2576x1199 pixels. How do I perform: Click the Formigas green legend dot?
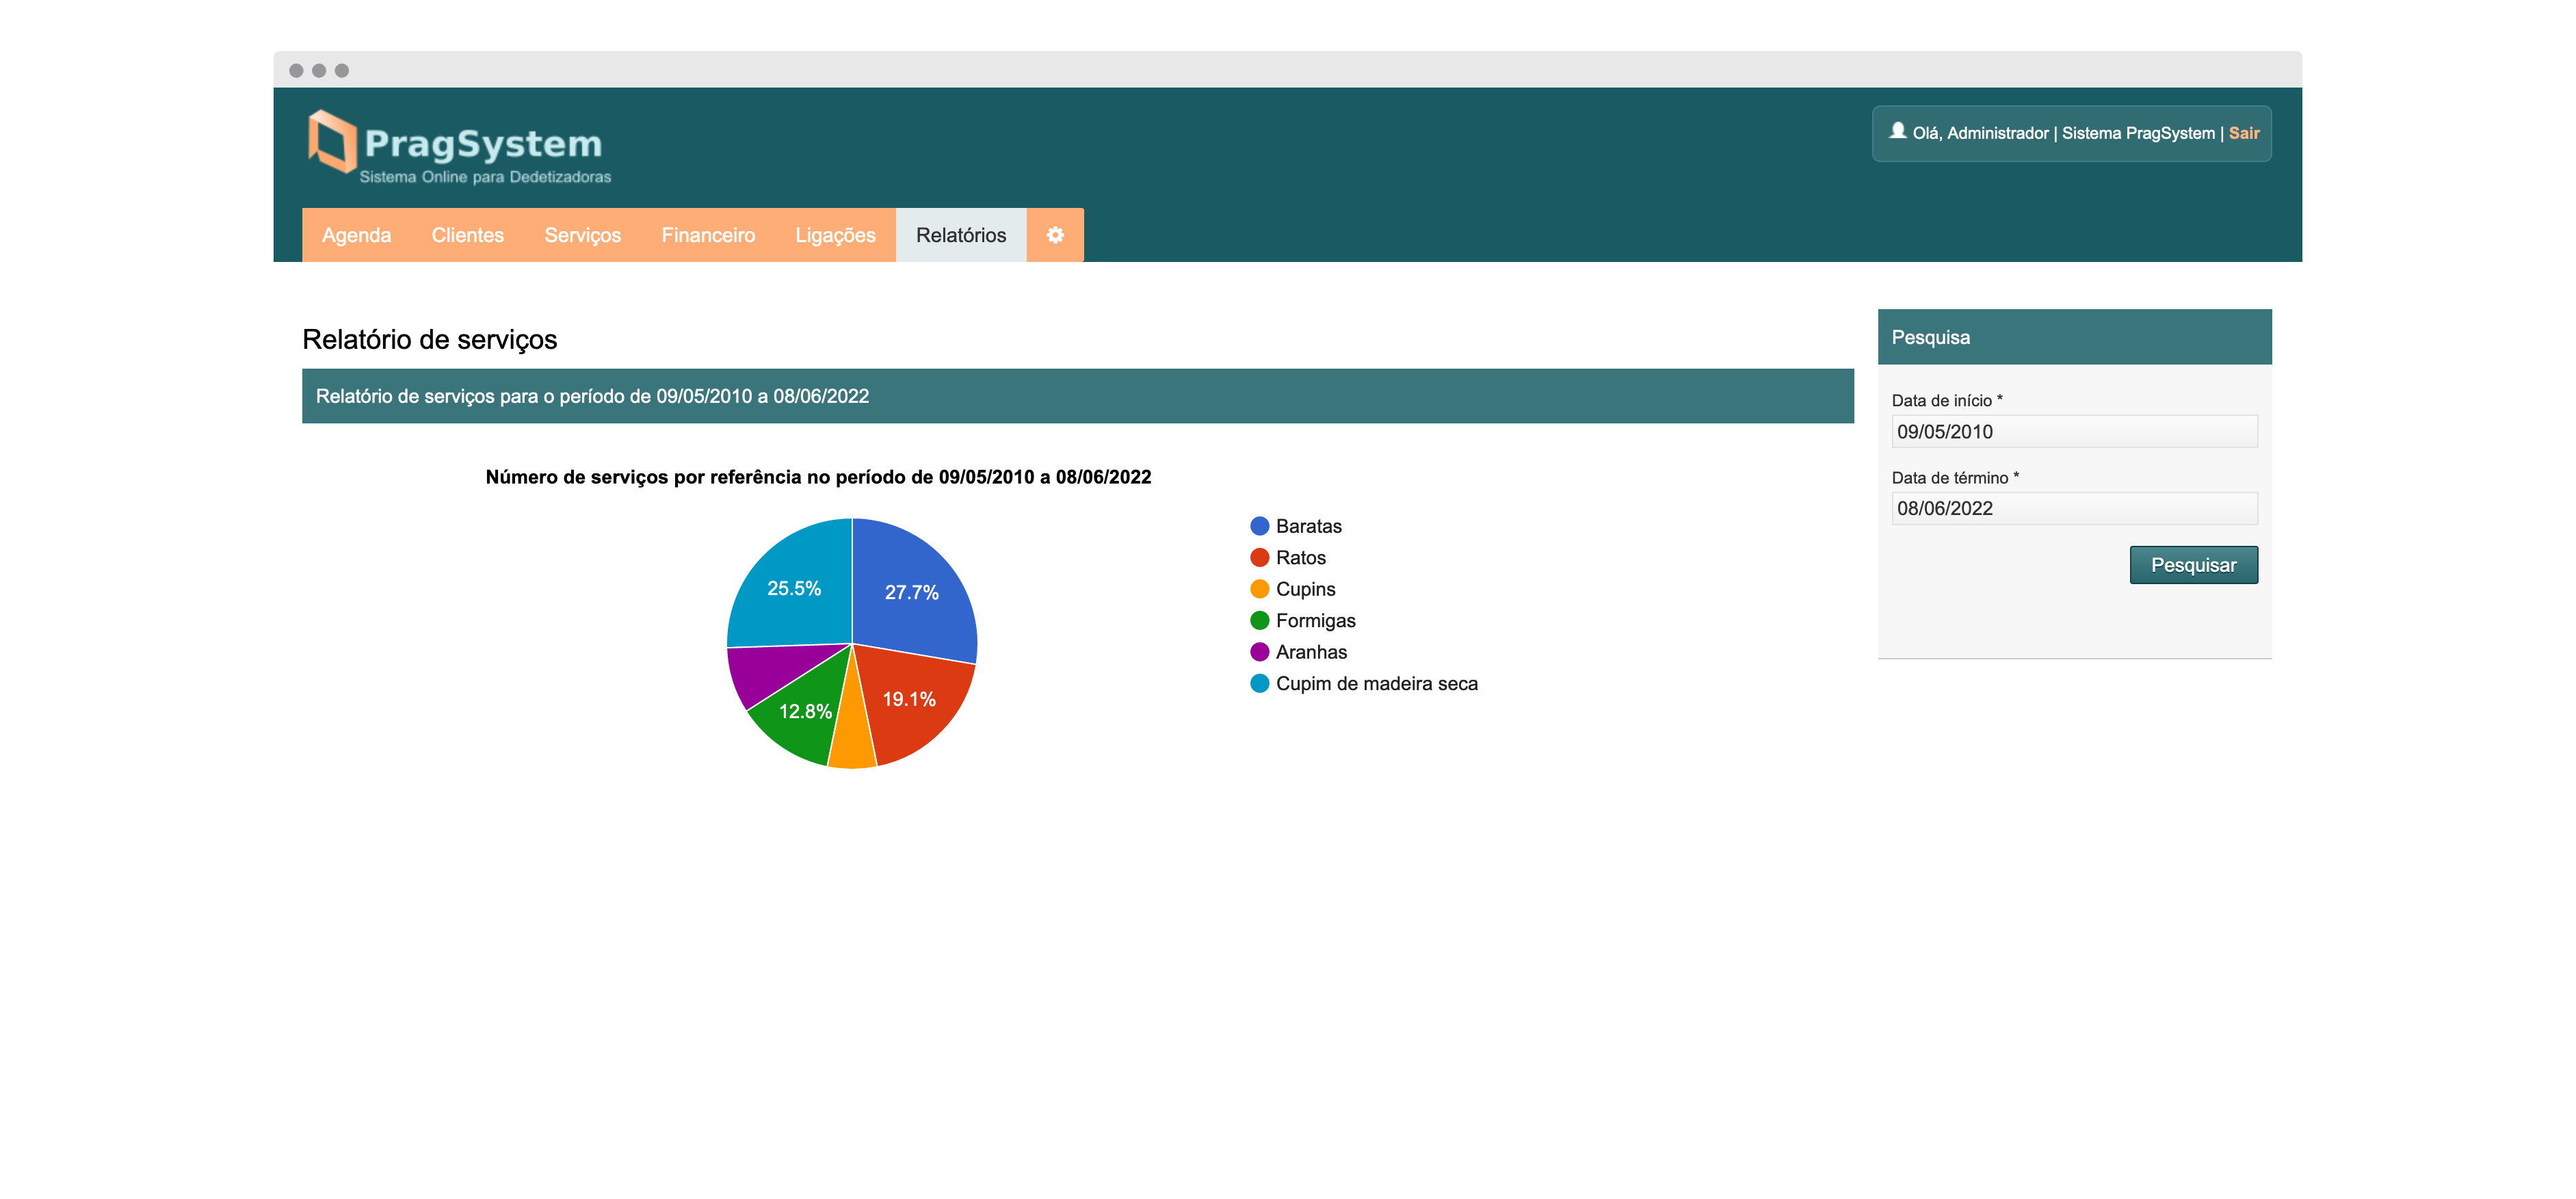(1259, 621)
